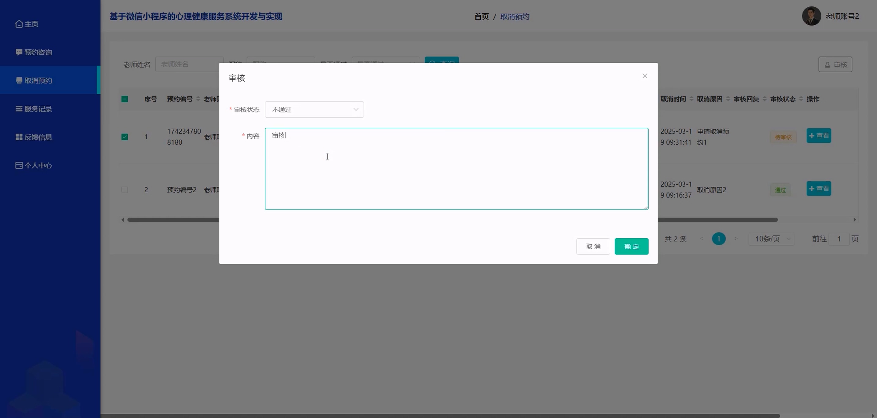Close the 审核 dialog with the X icon

pyautogui.click(x=645, y=76)
